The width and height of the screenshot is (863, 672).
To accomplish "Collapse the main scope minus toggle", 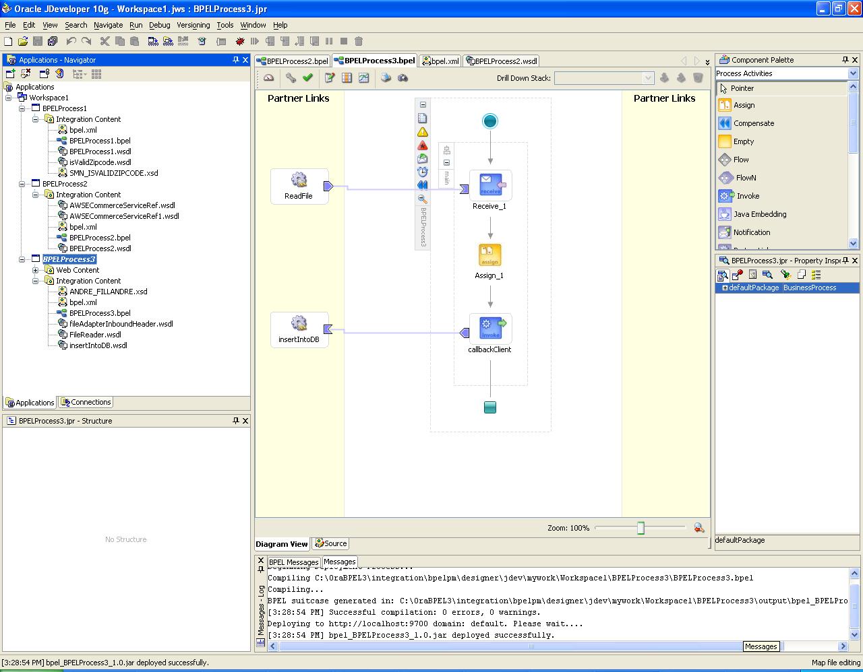I will point(446,162).
